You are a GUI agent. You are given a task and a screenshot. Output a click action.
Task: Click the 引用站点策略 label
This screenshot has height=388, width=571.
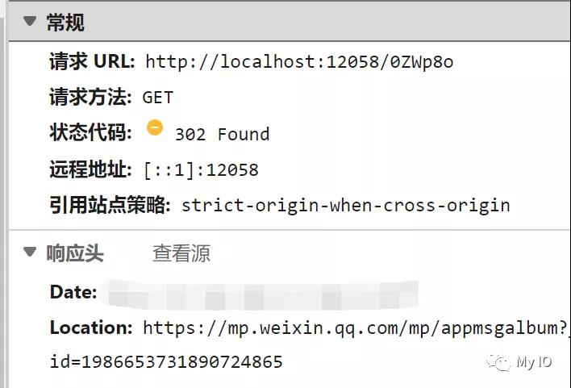110,204
